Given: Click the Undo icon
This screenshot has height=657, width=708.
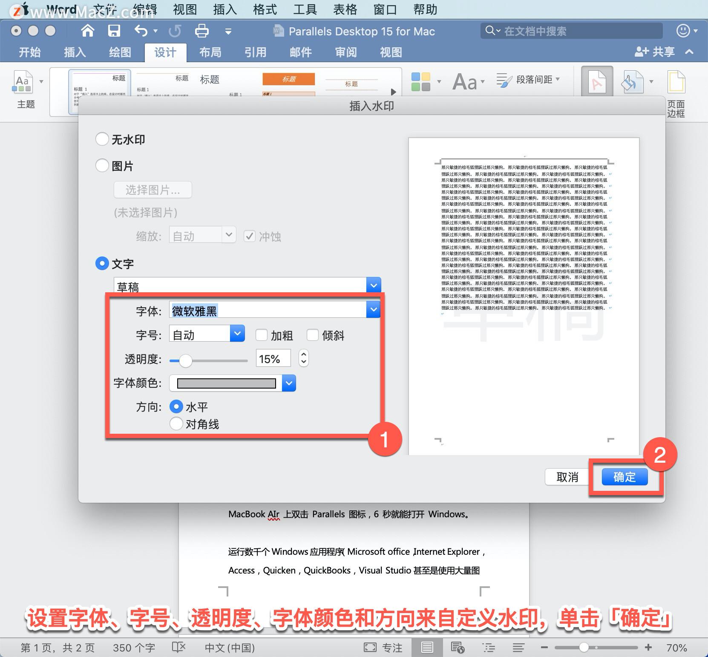Looking at the screenshot, I should tap(141, 31).
